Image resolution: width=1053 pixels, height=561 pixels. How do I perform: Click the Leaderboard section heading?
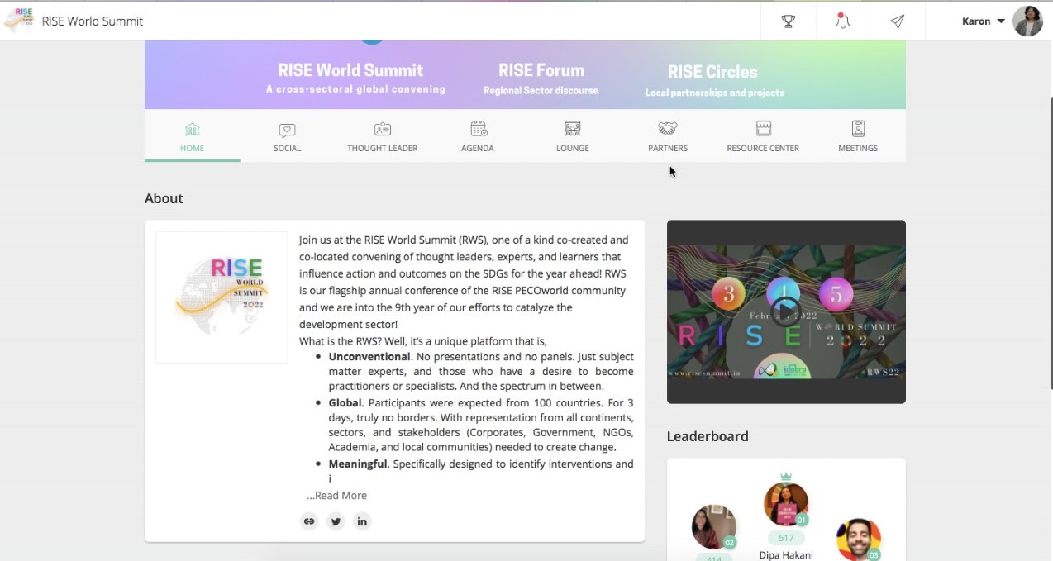pos(708,436)
